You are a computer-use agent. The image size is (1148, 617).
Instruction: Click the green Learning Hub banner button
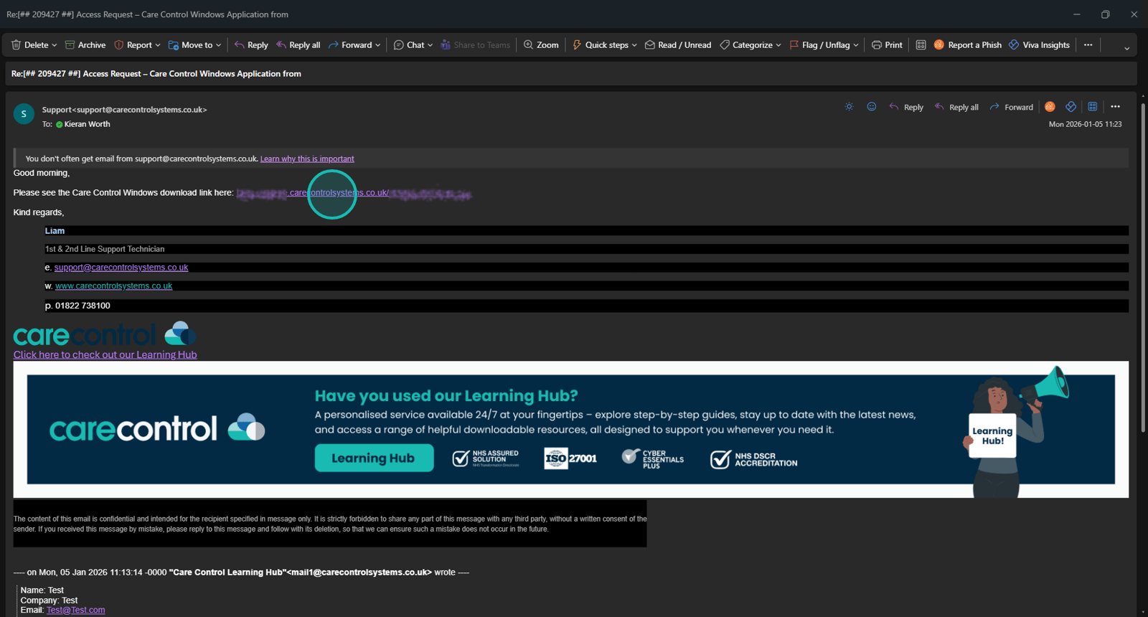374,458
